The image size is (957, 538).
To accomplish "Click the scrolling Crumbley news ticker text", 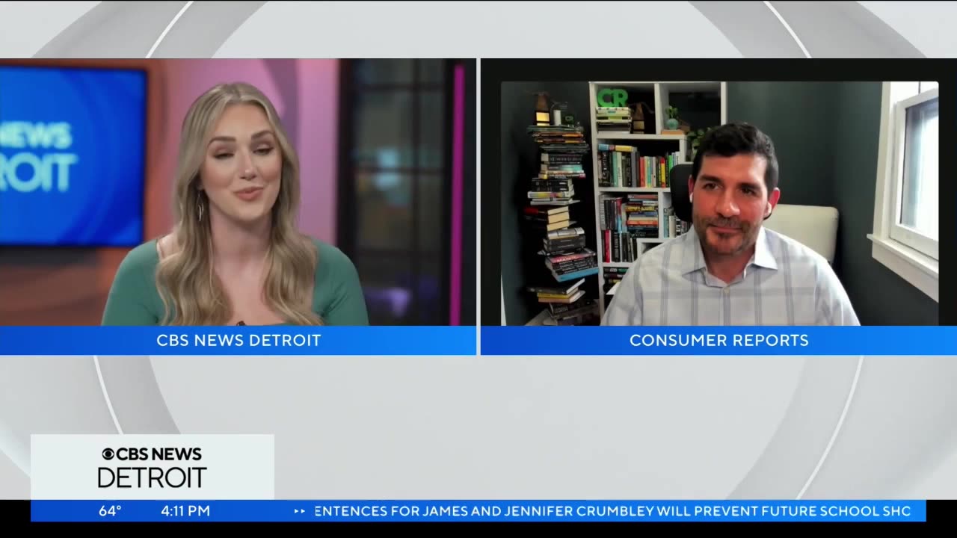I will tap(613, 511).
